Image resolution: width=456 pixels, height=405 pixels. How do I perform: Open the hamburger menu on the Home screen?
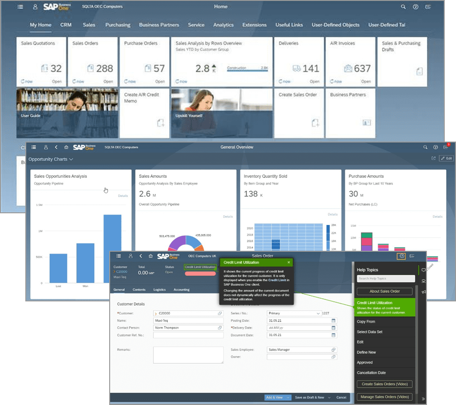coord(20,7)
